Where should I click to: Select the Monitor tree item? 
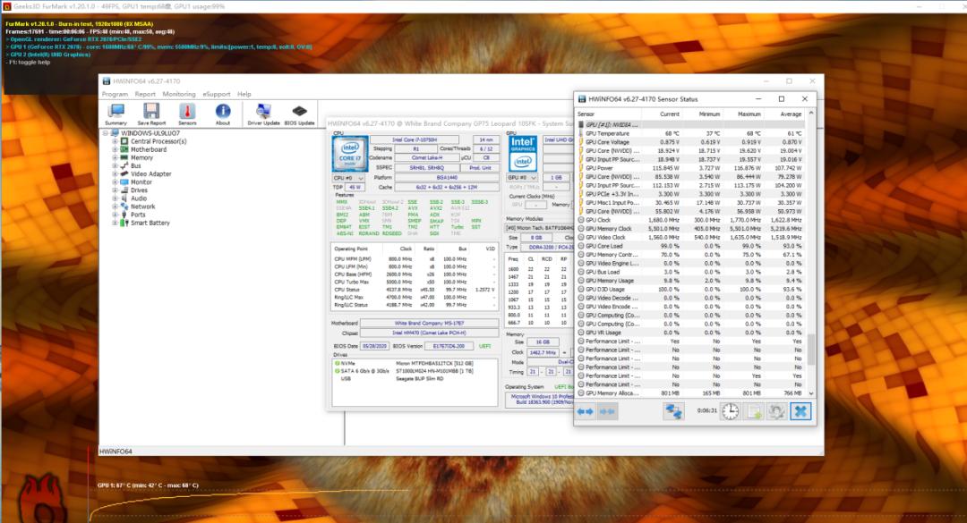pyautogui.click(x=141, y=182)
